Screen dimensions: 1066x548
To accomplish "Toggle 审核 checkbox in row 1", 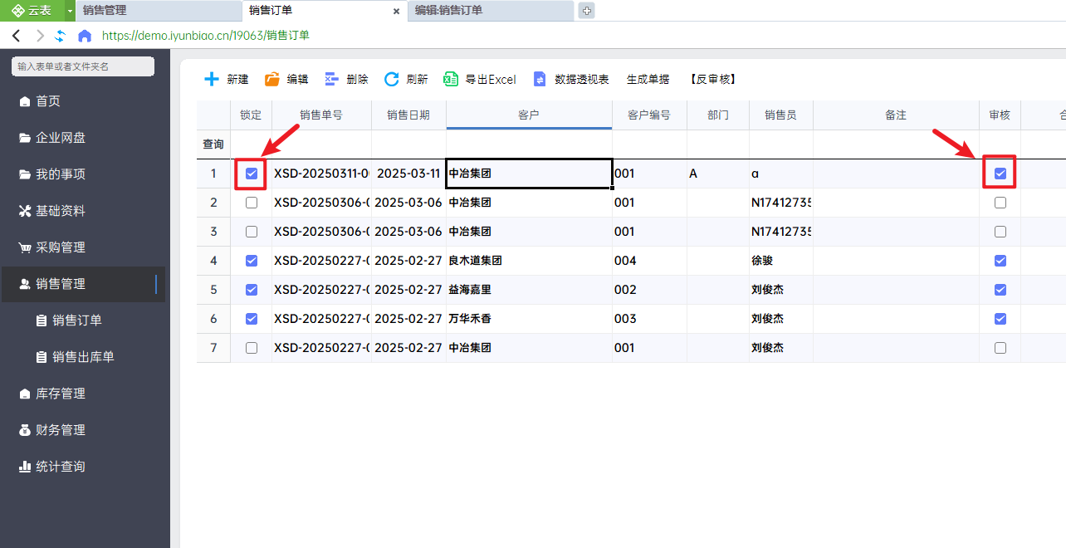I will point(1000,174).
